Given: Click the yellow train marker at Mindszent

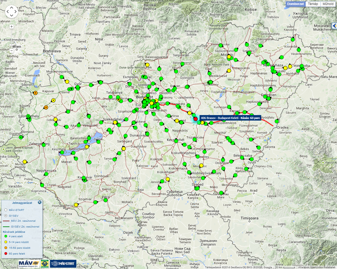Looking at the screenshot, I should 201,165.
